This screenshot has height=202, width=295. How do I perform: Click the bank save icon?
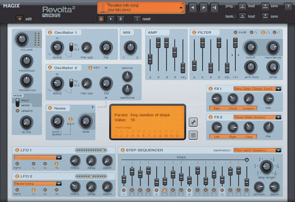tap(265, 16)
